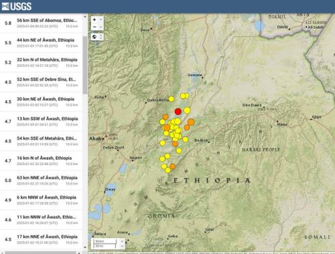This screenshot has height=254, width=335.
Task: Click the Debre Zeyit label
Action: point(113,148)
